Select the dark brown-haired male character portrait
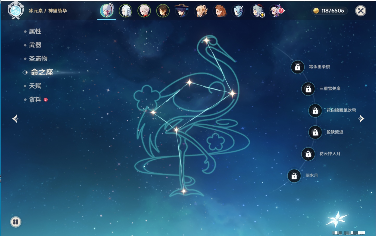Viewport: 376px width, 236px height. pos(163,11)
